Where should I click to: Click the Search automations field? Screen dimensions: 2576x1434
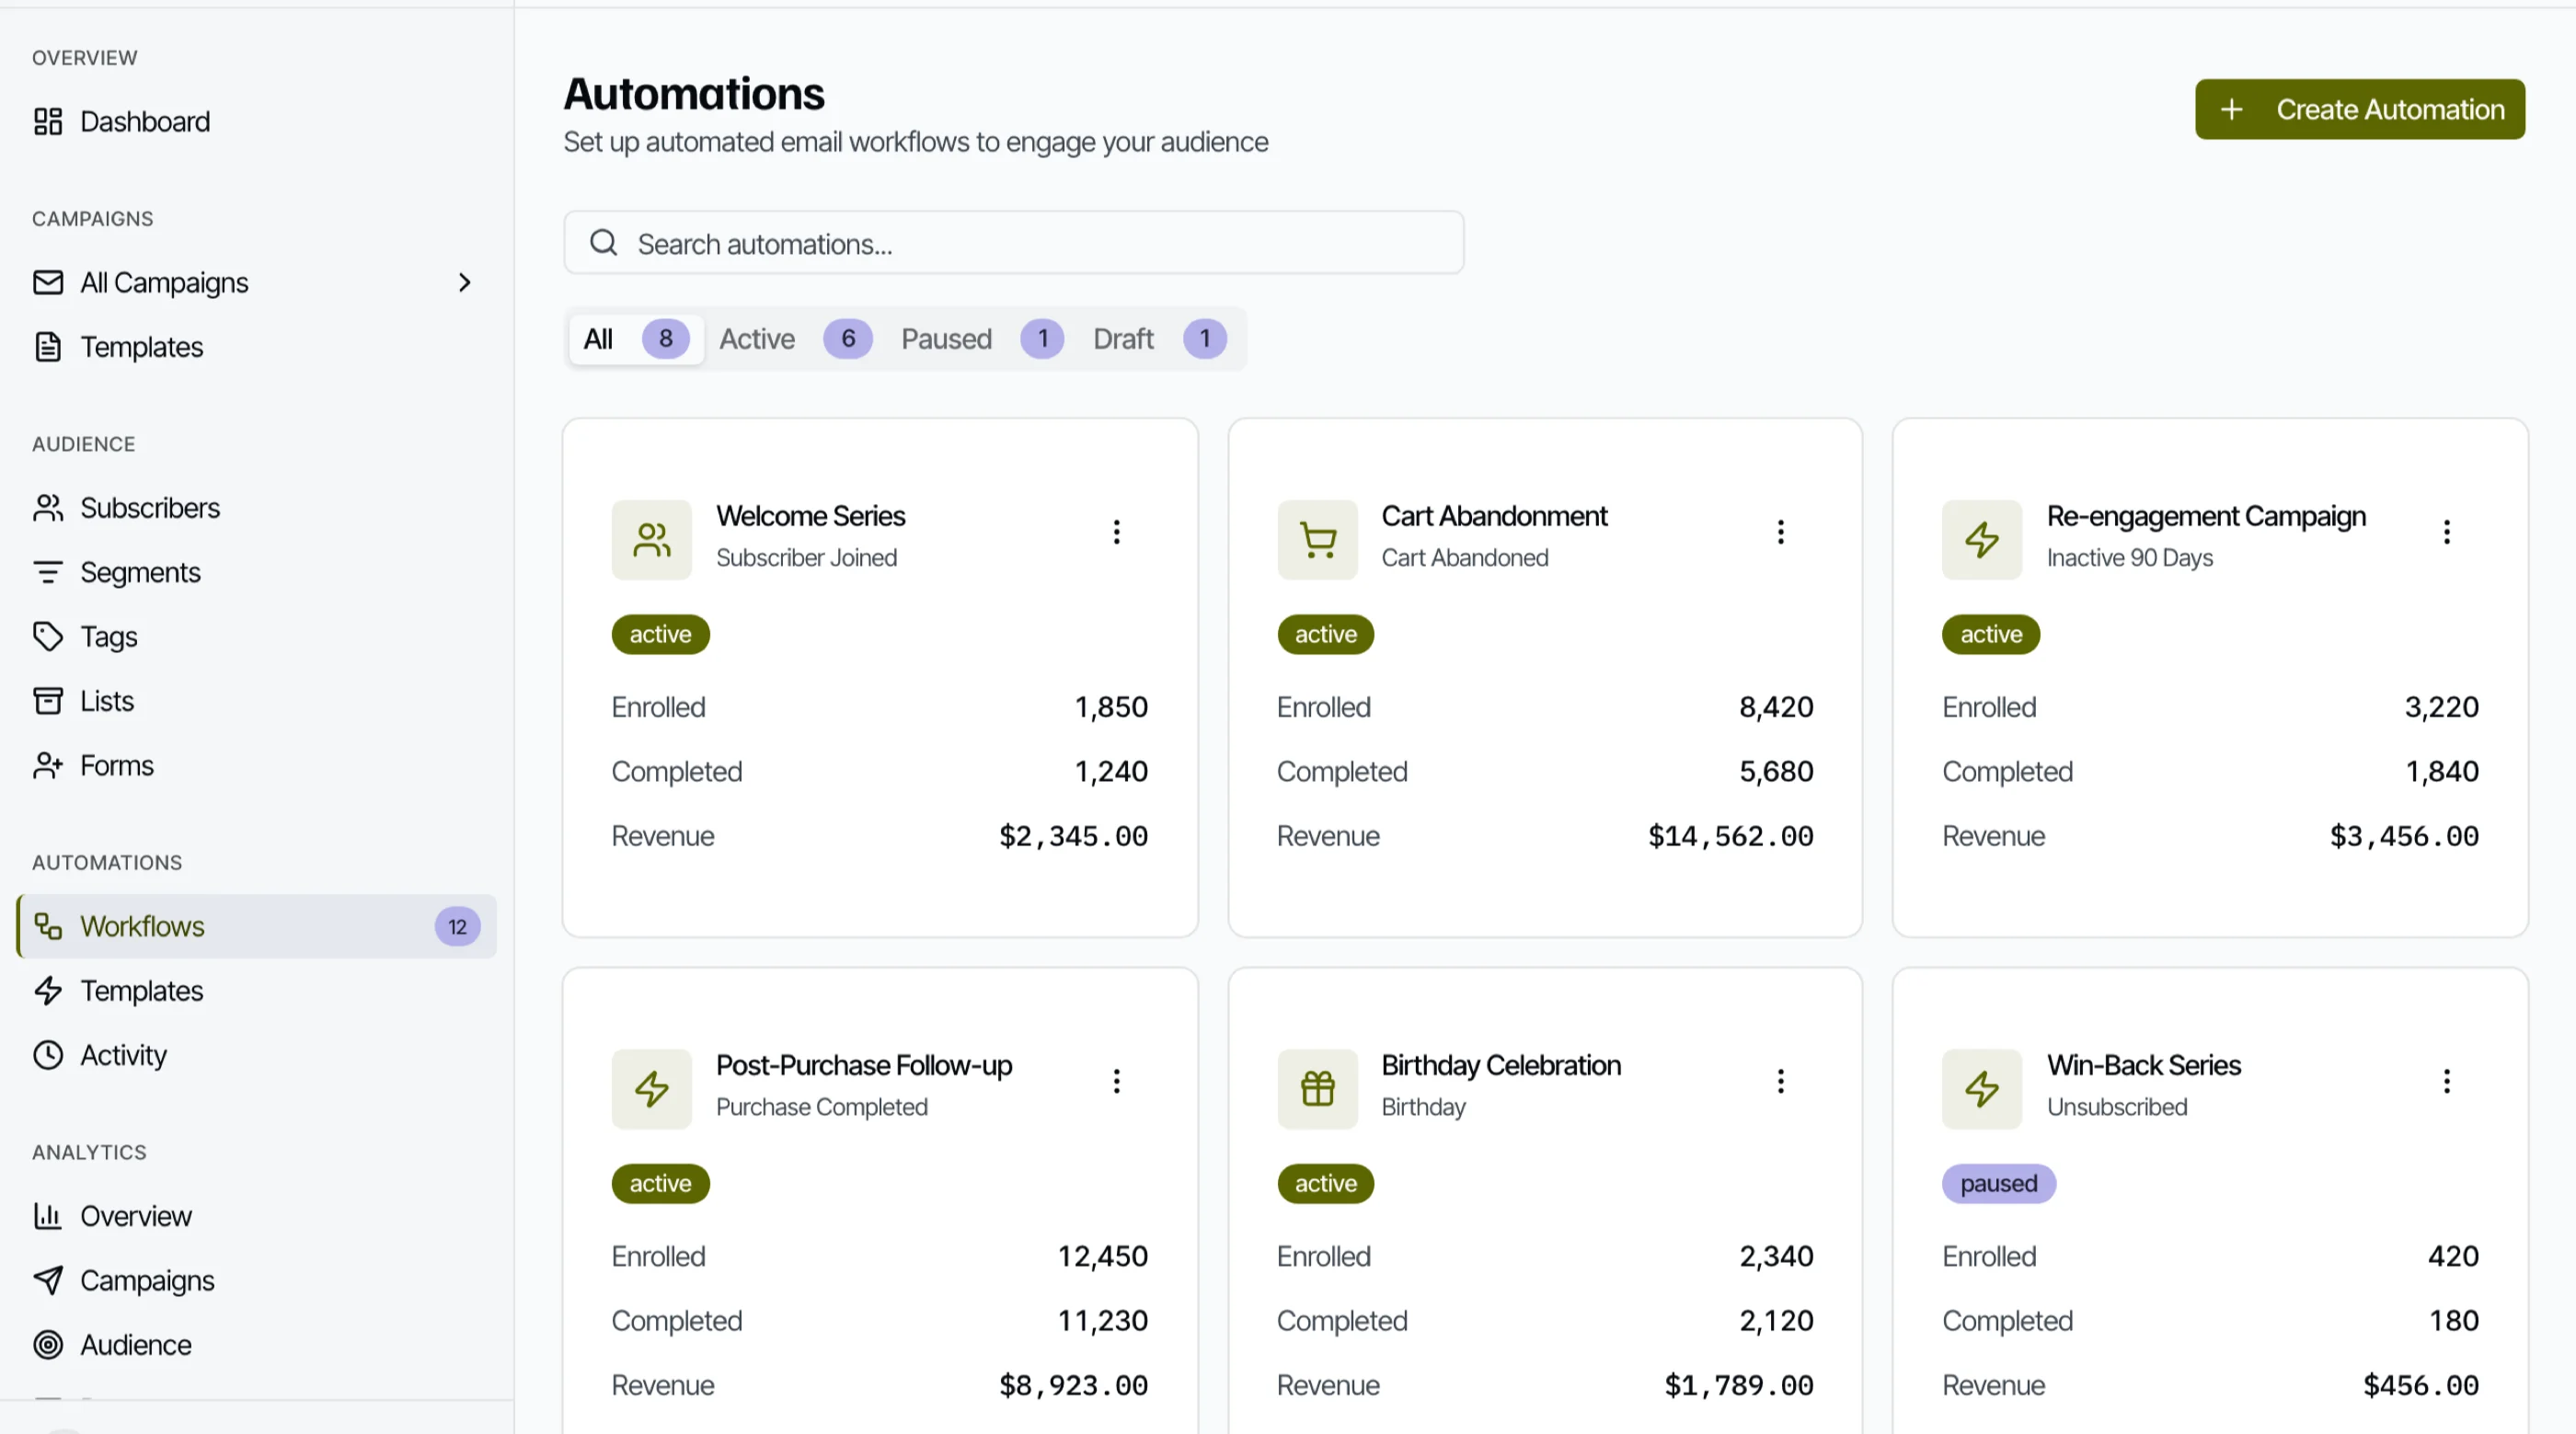coord(1013,243)
